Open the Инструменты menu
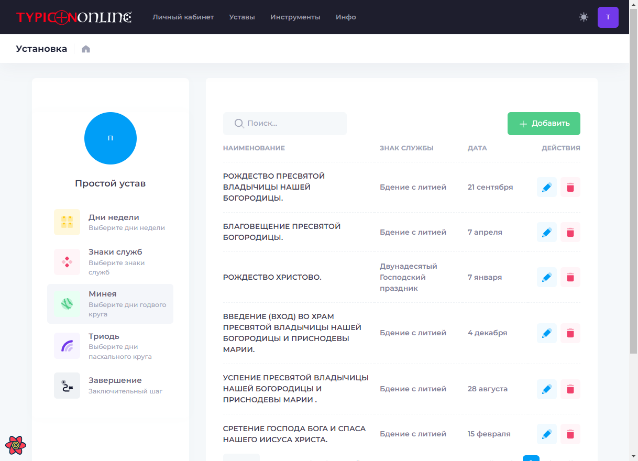 pyautogui.click(x=295, y=17)
